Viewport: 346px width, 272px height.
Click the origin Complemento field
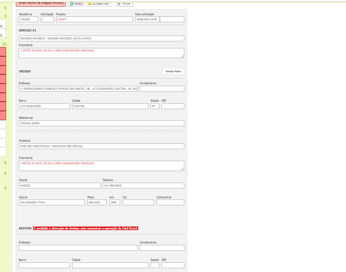(162, 89)
